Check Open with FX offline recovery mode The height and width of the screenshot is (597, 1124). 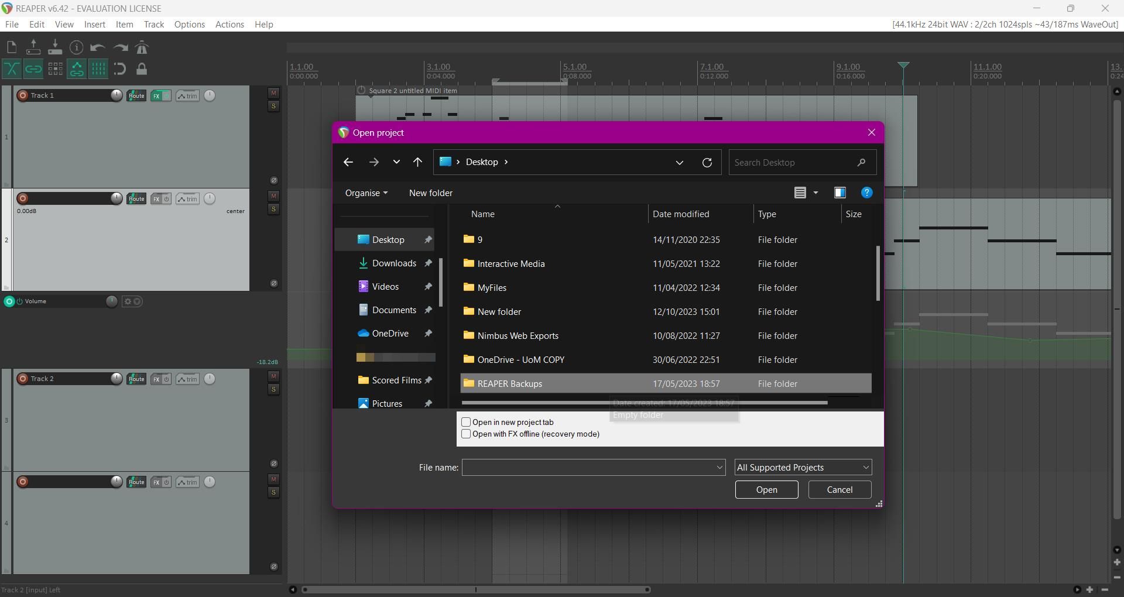point(467,434)
